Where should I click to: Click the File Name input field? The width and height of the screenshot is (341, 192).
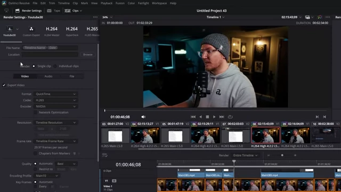[50, 47]
